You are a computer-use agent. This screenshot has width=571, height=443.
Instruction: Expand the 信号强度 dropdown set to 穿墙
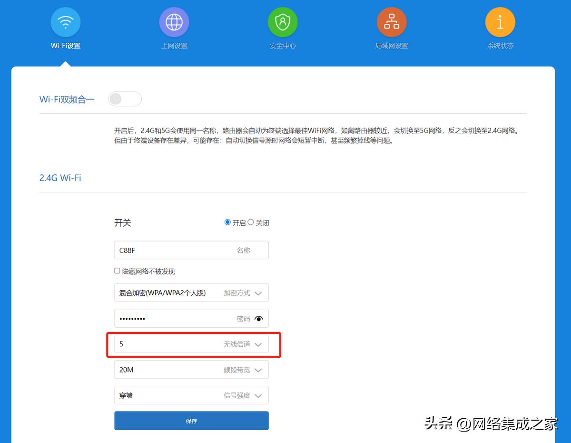(191, 395)
